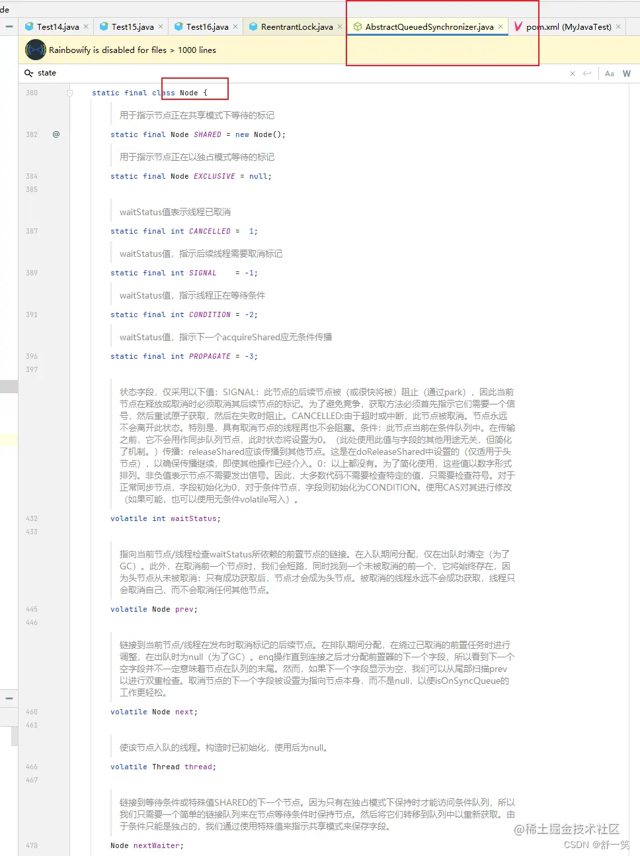This screenshot has height=856, width=640.
Task: Close the Test16.java tab
Action: tap(235, 27)
